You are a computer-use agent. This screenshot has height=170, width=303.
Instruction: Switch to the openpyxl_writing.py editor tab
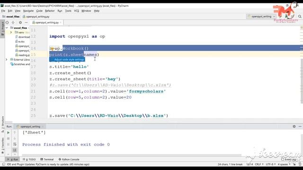pos(46,23)
